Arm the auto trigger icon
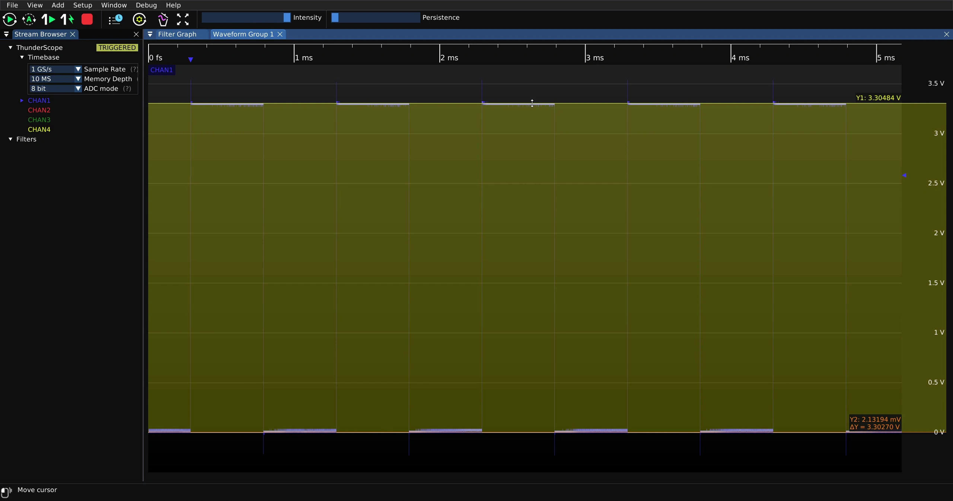 pyautogui.click(x=29, y=19)
